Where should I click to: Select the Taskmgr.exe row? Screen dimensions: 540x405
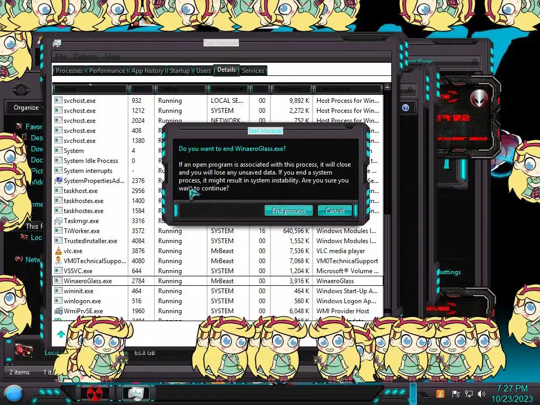coord(218,221)
